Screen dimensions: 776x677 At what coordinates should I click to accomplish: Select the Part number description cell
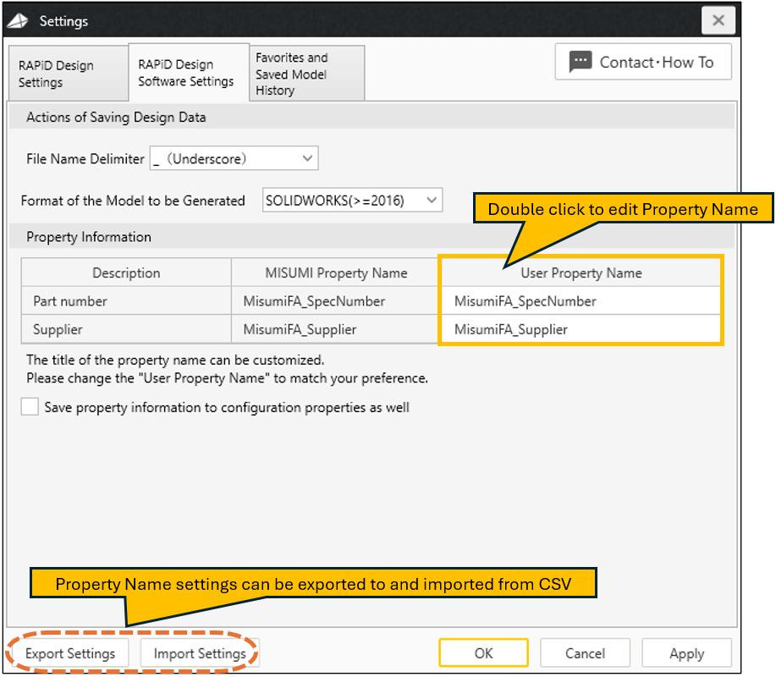(x=126, y=301)
